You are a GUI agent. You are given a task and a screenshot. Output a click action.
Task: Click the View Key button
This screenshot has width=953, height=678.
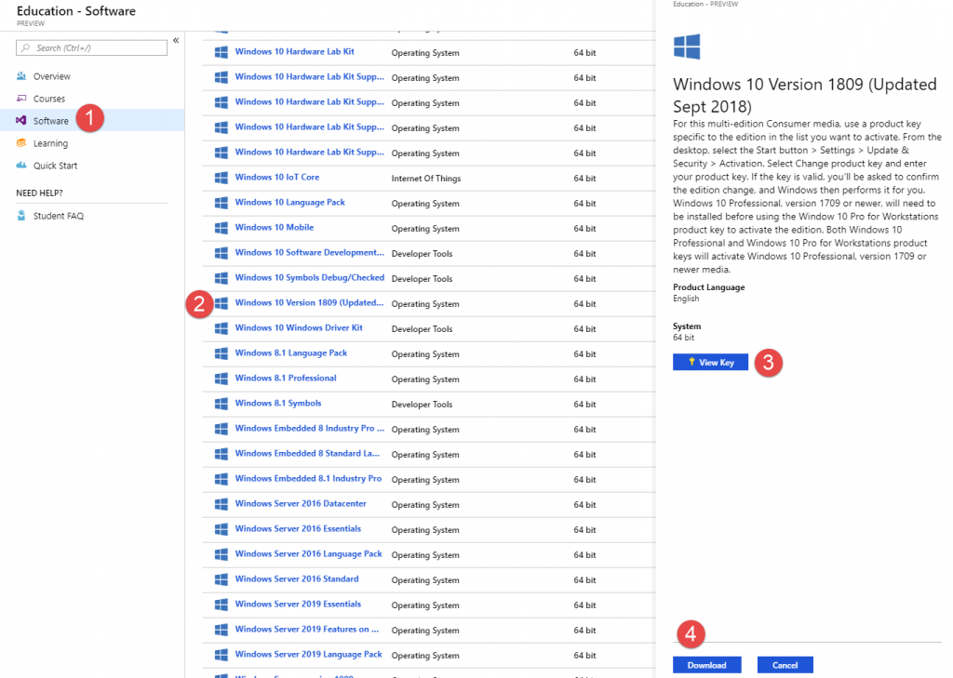coord(710,362)
